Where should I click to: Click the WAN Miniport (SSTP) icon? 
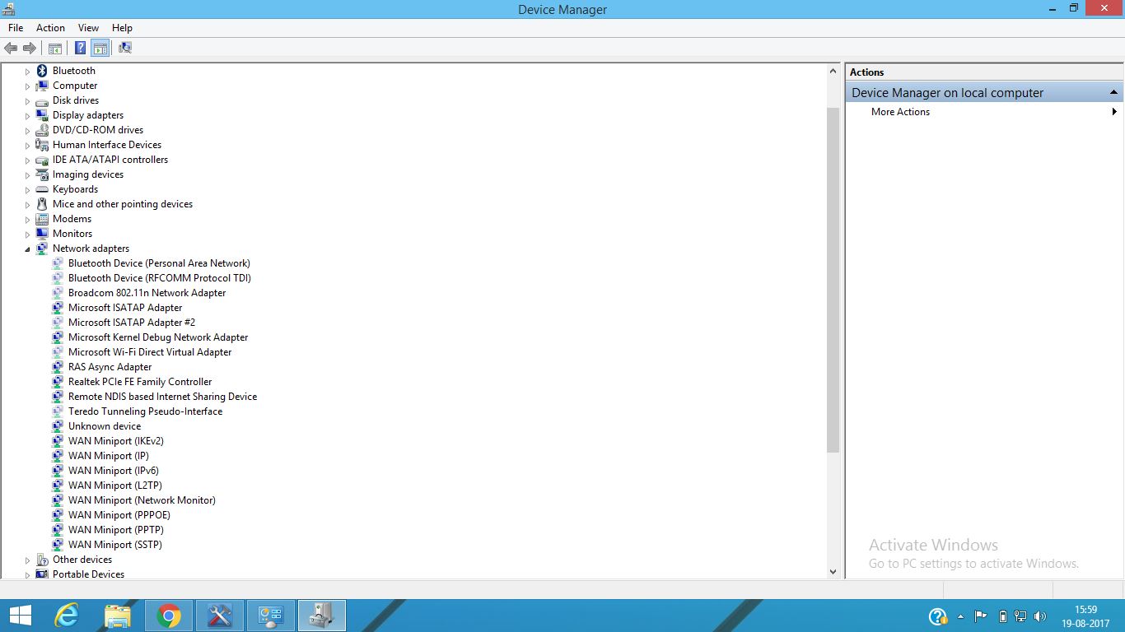[58, 545]
